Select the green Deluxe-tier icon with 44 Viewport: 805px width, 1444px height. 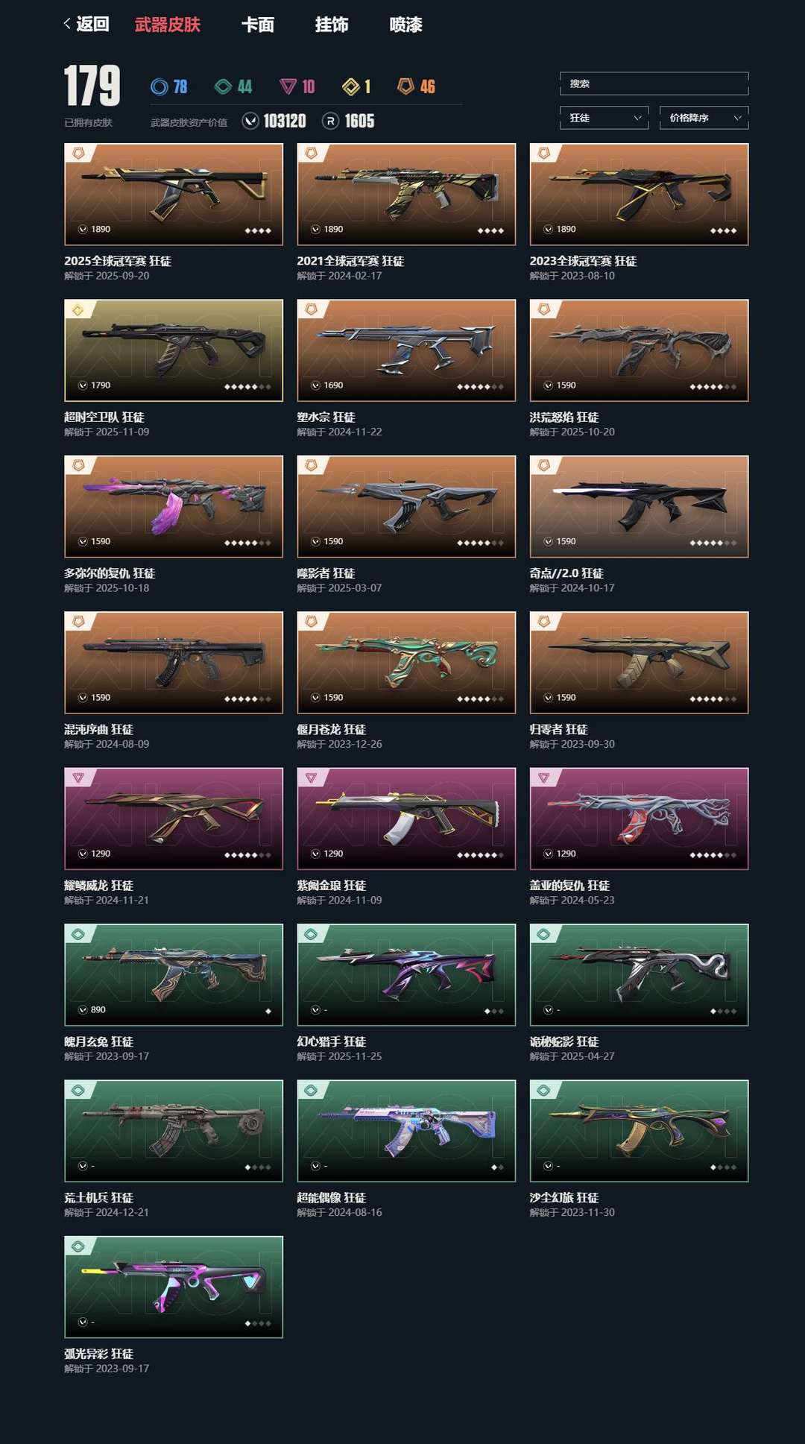click(x=223, y=86)
